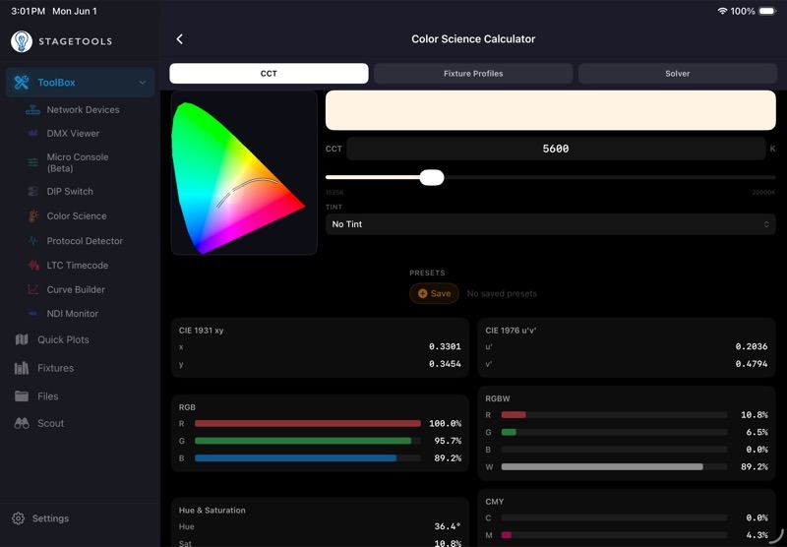Click the Scout label
Screen dimensions: 787x547
pyautogui.click(x=51, y=424)
